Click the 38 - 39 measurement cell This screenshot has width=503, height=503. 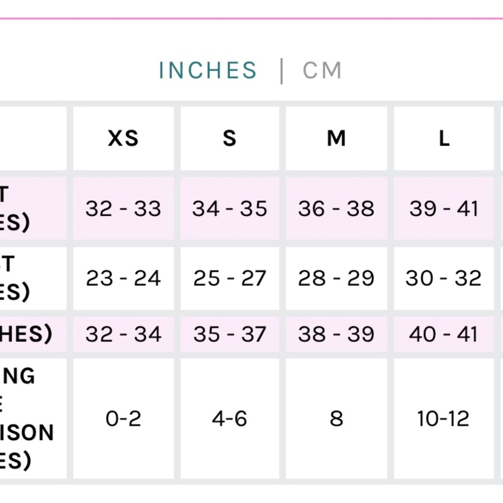coord(337,334)
